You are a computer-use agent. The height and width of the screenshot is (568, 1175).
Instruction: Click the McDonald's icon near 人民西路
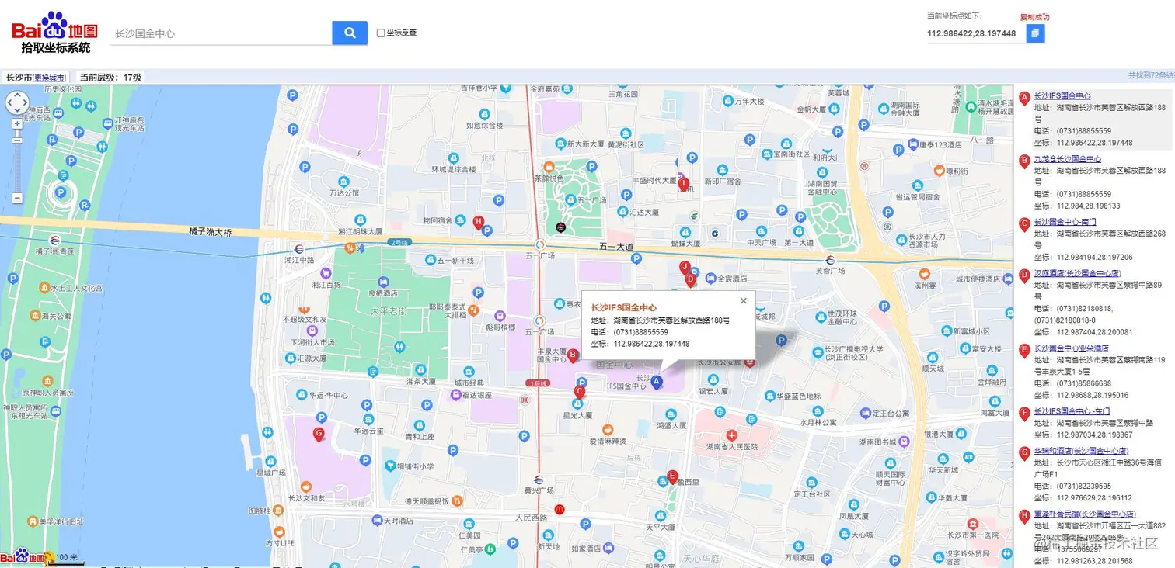click(559, 509)
